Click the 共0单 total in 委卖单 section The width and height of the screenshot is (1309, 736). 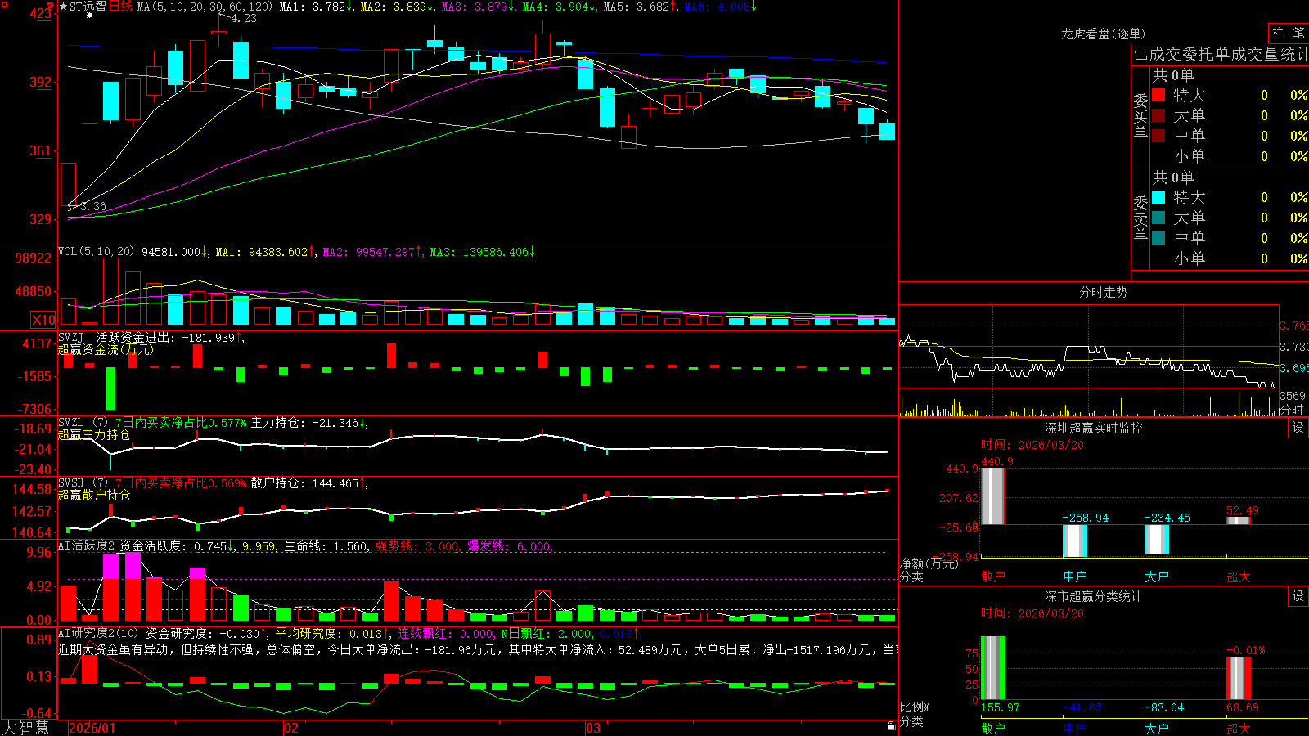1173,177
